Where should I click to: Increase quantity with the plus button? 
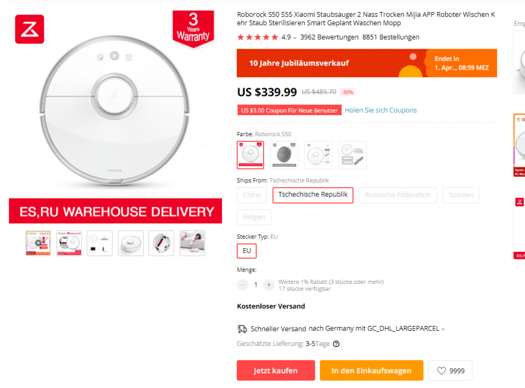pos(269,285)
